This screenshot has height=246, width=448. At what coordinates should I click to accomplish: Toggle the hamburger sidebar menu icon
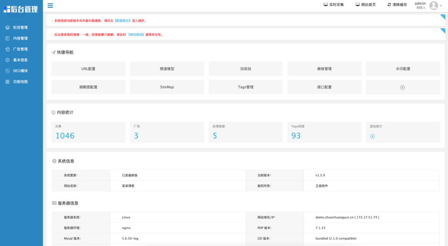[50, 5]
